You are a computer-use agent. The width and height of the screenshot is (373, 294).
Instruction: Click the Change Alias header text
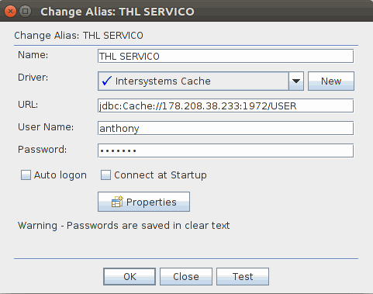pyautogui.click(x=78, y=36)
